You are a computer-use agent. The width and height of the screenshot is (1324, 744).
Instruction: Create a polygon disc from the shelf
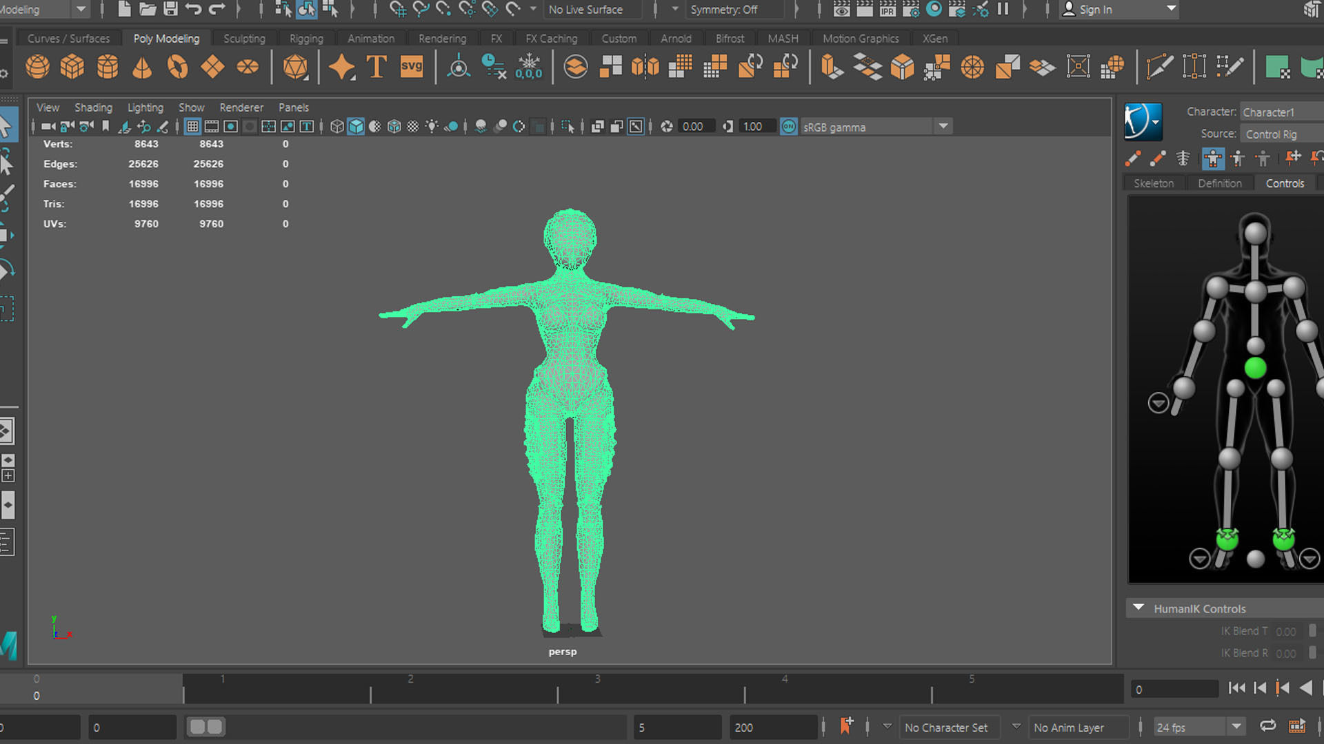(x=248, y=67)
